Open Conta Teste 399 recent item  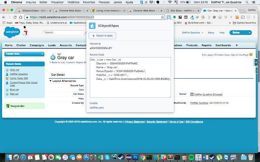tap(19, 78)
